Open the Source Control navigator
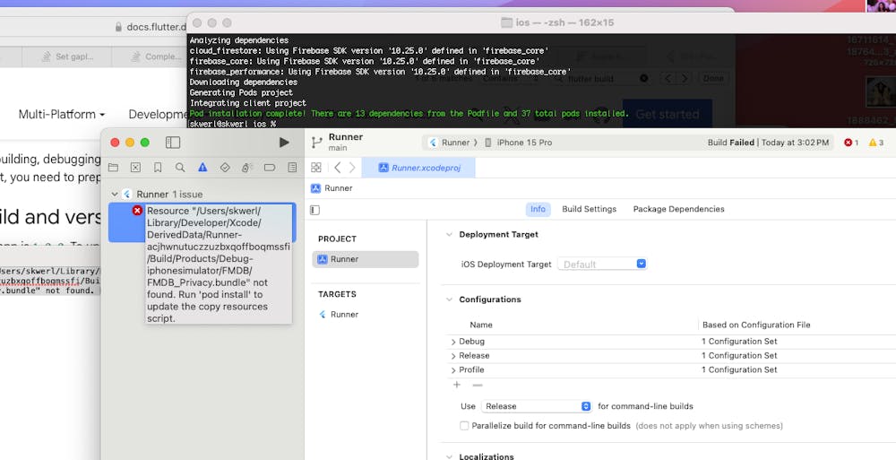 [135, 168]
